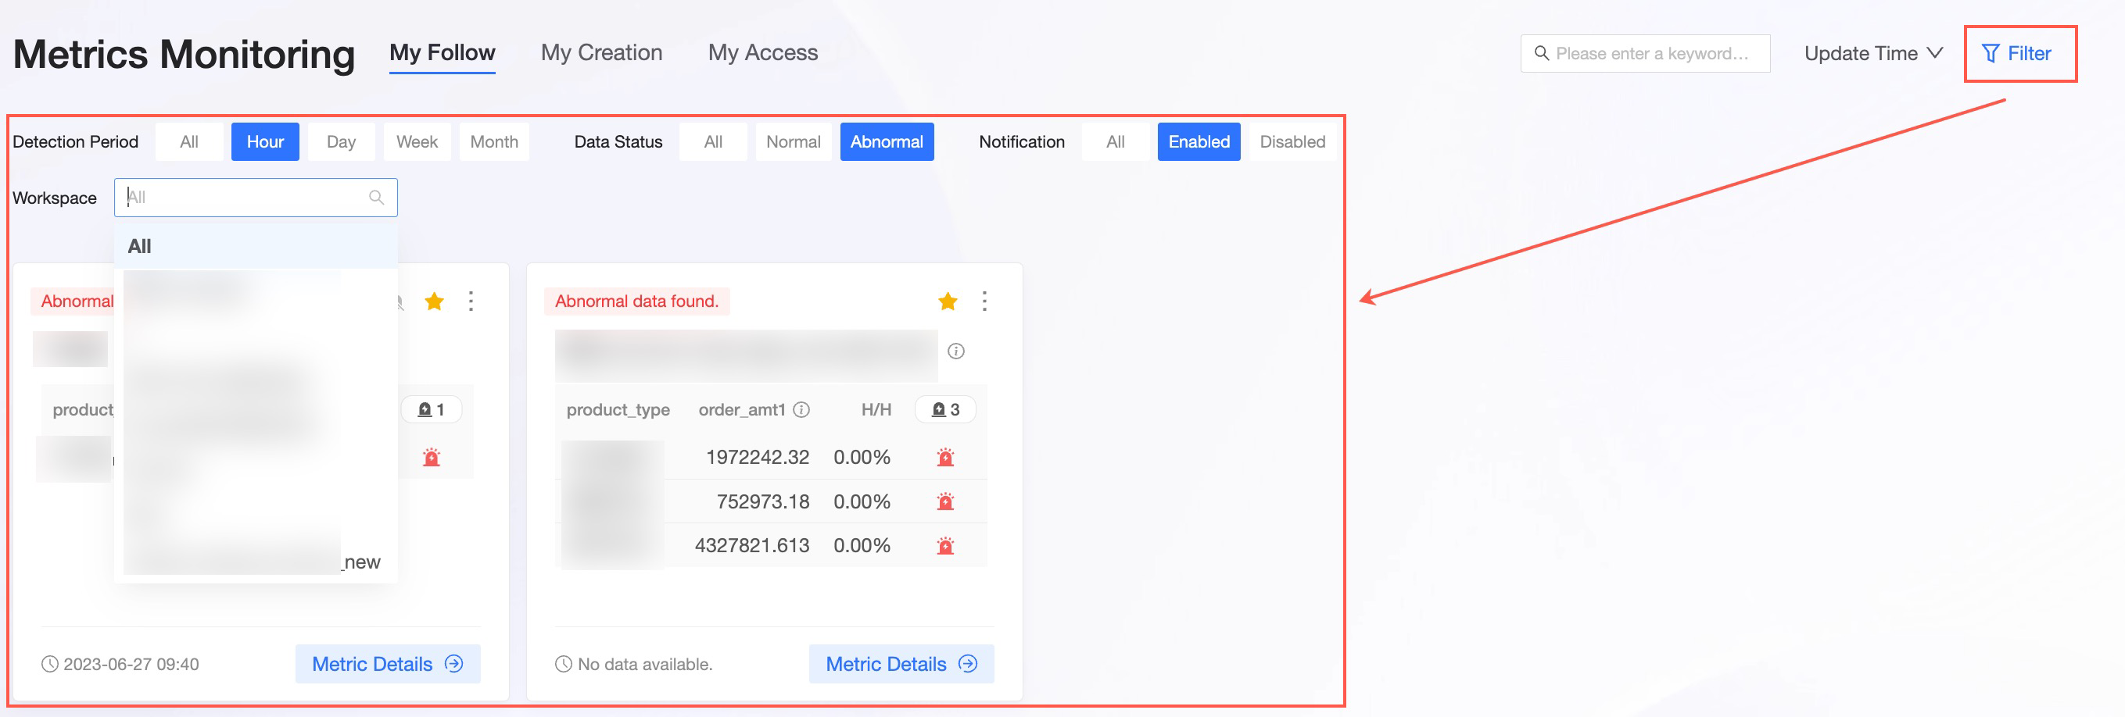Click the H/H column header

pos(876,409)
